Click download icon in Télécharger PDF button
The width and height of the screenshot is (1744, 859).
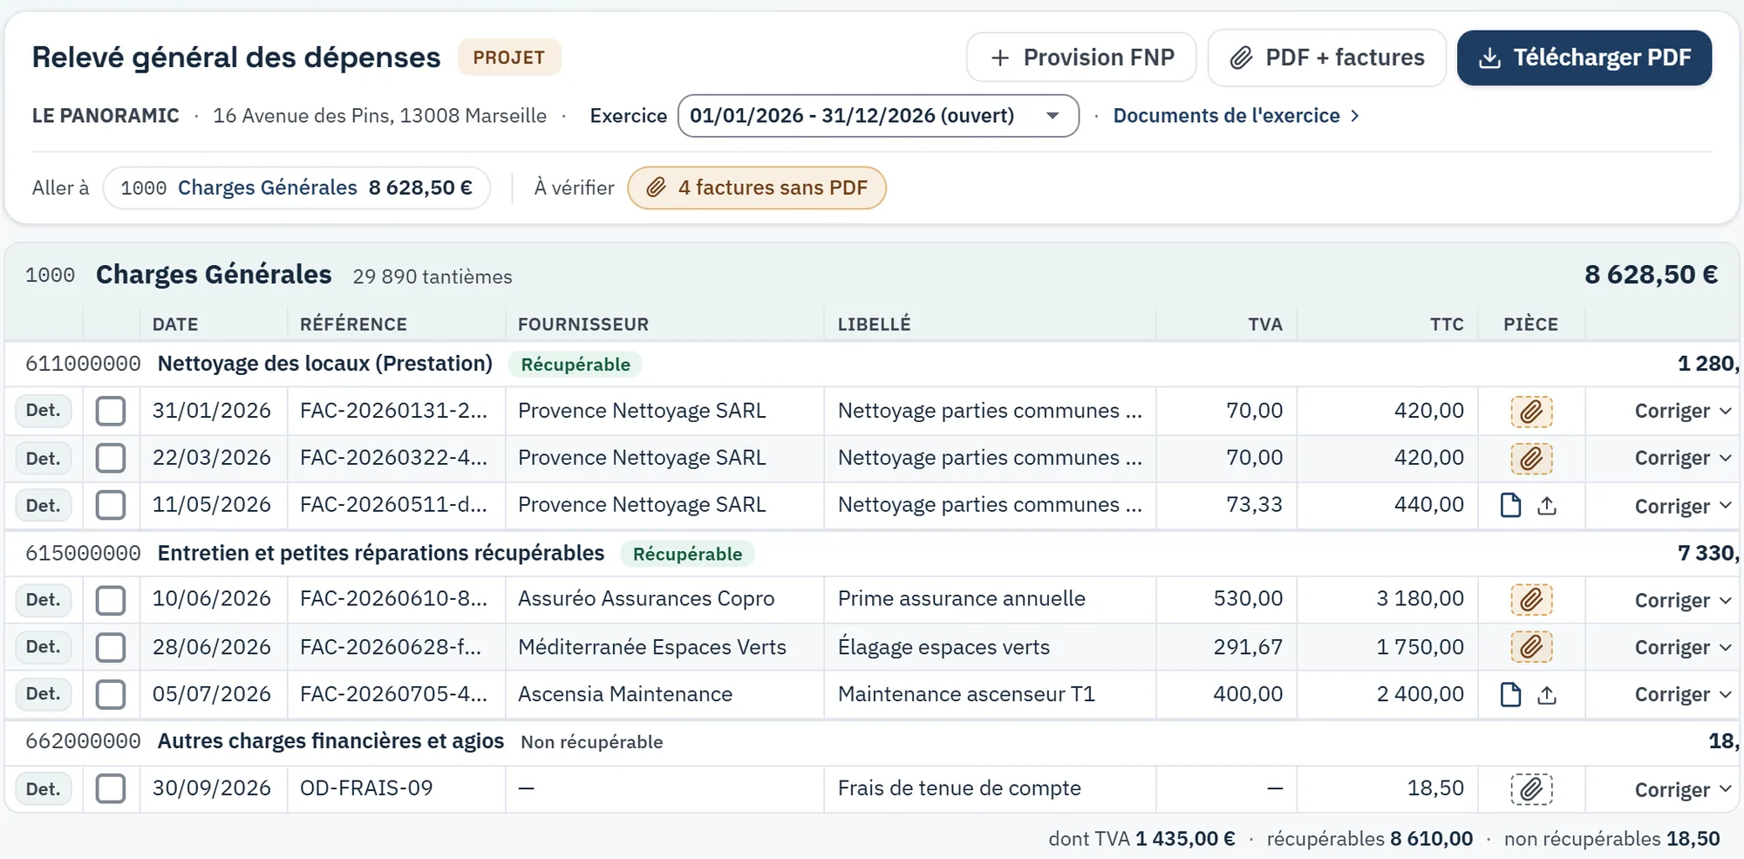1490,58
